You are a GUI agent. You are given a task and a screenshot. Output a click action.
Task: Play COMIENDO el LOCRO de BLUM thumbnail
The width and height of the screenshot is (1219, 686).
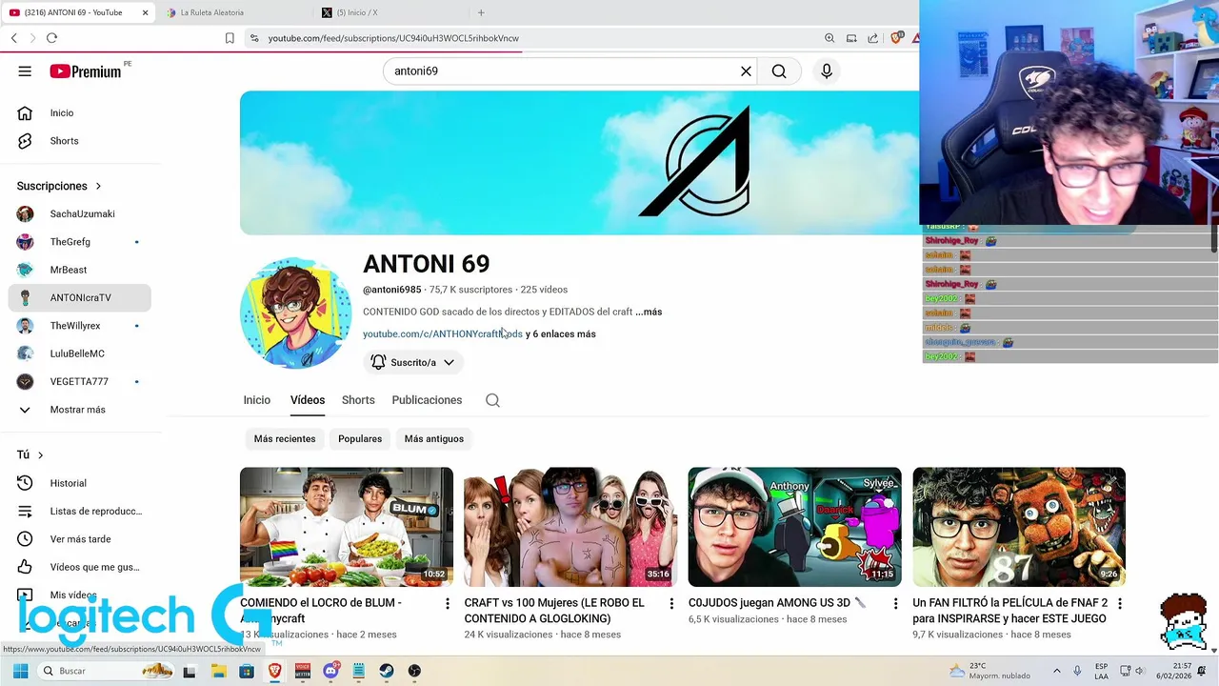click(x=347, y=527)
